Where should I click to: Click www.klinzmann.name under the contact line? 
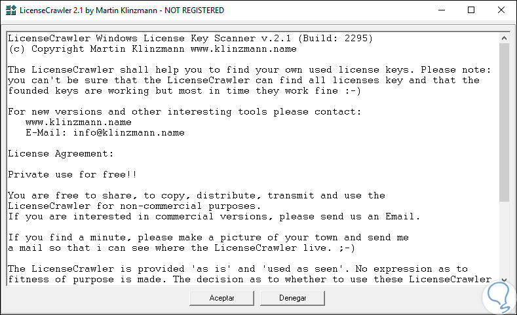(x=79, y=122)
